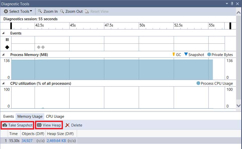This screenshot has height=149, width=242.
Task: Sort by Objects (Diff) column header
Action: click(33, 134)
